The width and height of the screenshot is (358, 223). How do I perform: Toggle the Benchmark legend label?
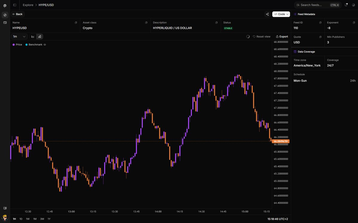(x=36, y=45)
